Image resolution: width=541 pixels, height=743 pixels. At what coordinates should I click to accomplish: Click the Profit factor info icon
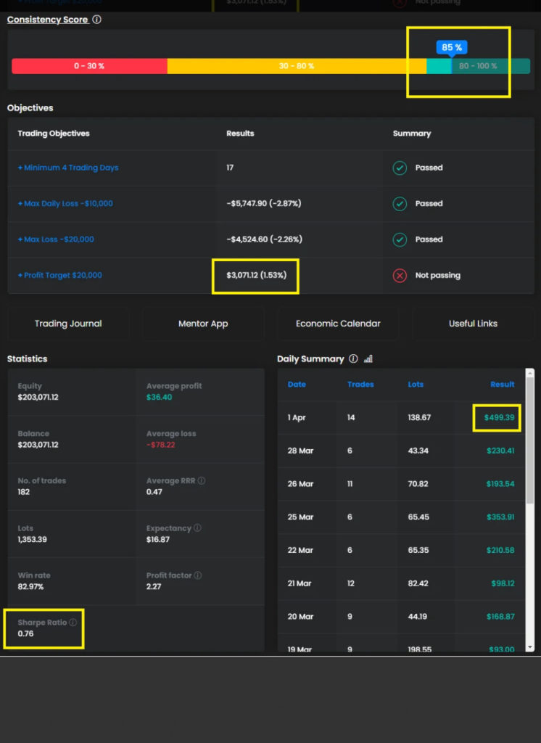197,575
